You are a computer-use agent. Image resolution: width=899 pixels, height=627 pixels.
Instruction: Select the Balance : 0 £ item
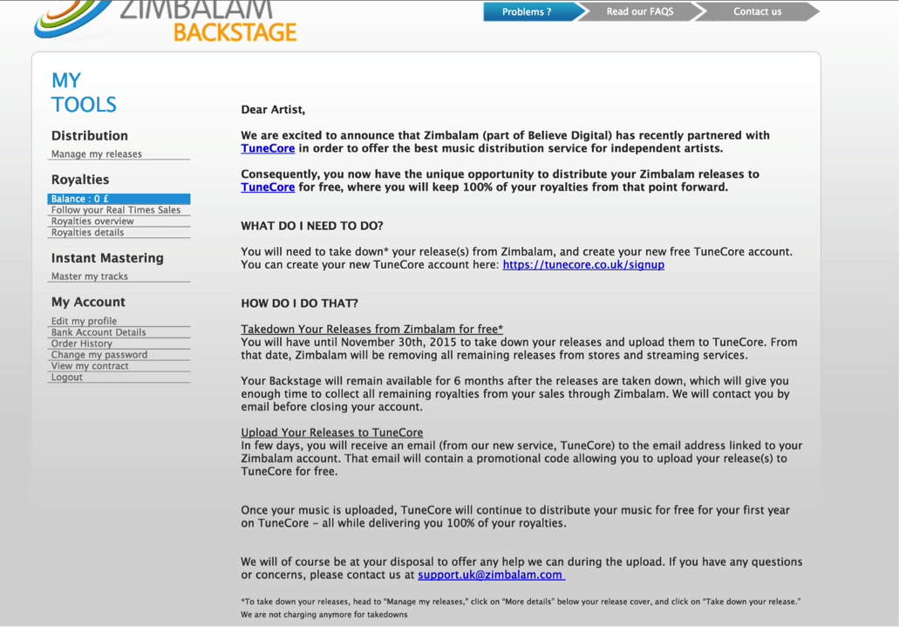pos(119,199)
